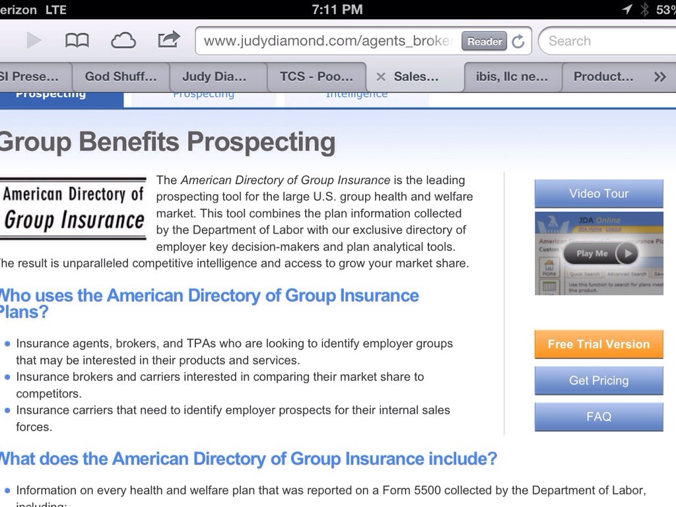Reload the page with refresh icon

(519, 42)
